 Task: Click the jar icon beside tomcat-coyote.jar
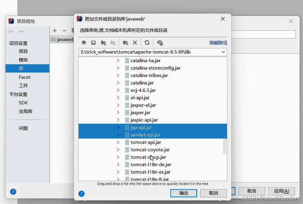click(127, 150)
